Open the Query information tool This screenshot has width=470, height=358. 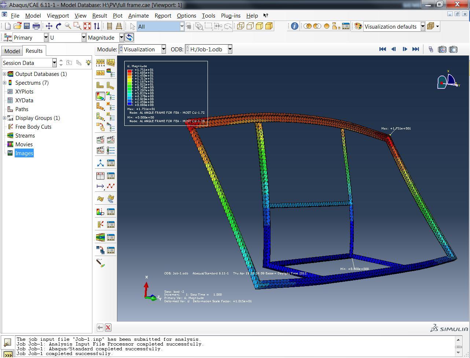point(294,26)
